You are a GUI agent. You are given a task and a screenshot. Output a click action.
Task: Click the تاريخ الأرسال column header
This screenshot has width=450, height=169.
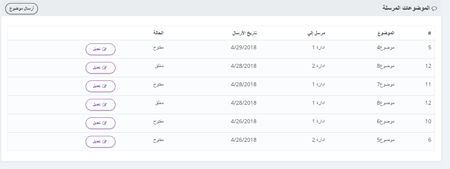(x=244, y=33)
